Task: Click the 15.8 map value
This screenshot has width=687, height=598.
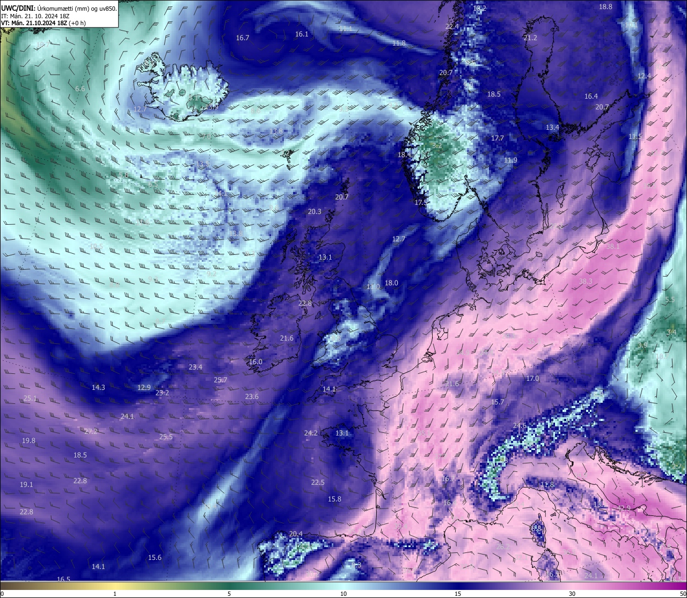Action: pos(334,499)
